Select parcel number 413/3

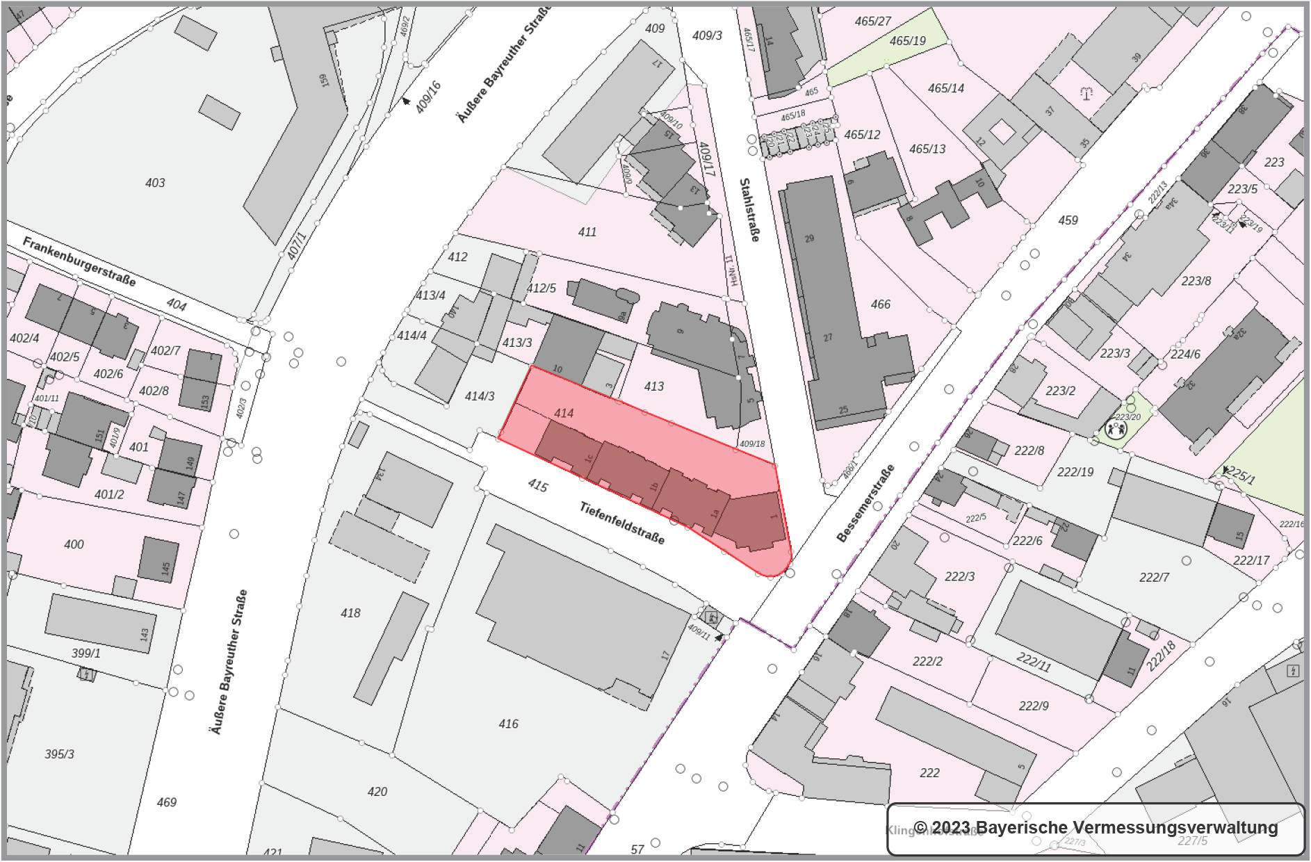517,343
